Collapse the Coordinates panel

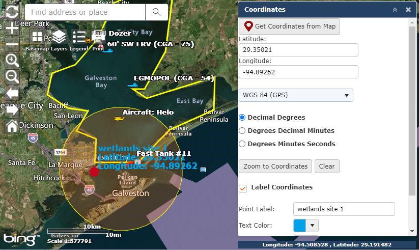[x=395, y=10]
